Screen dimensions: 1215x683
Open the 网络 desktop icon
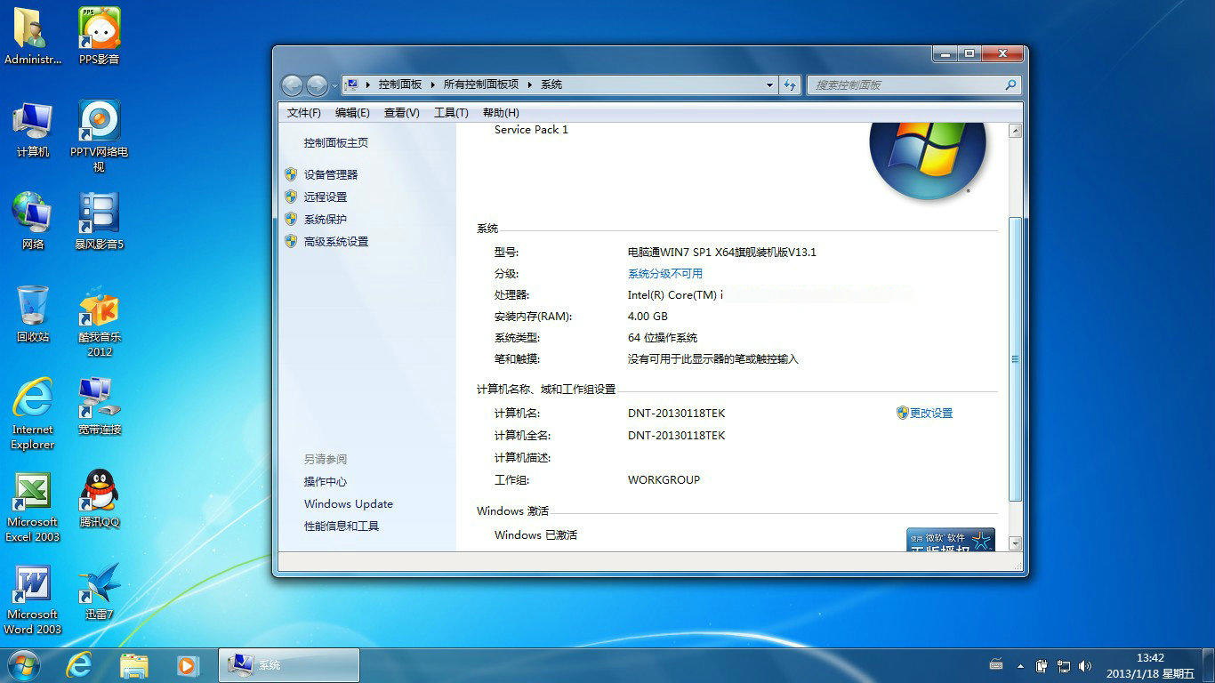click(33, 221)
